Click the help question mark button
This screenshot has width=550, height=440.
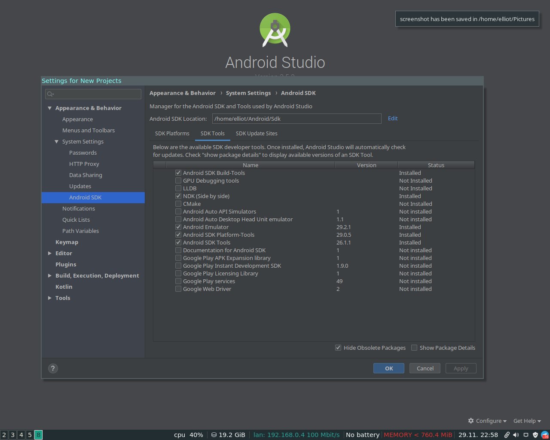(53, 368)
